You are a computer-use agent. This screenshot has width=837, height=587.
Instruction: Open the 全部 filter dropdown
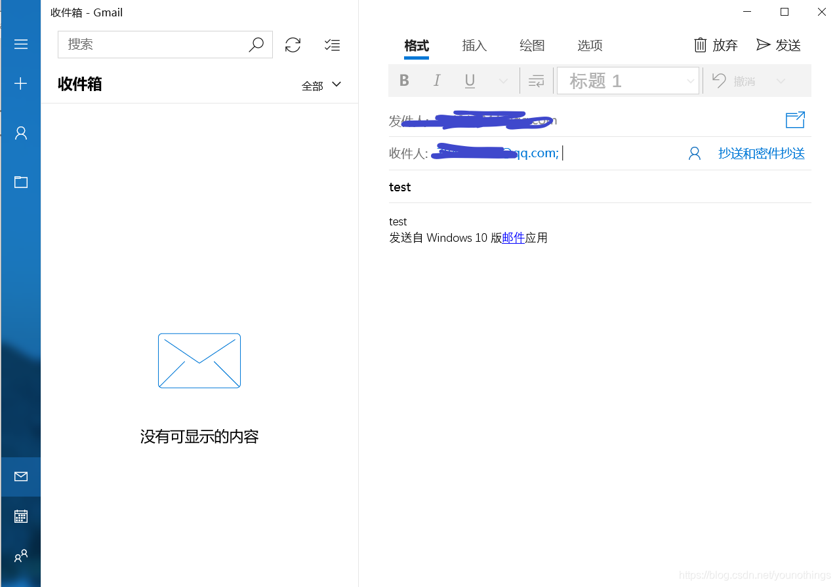[321, 85]
